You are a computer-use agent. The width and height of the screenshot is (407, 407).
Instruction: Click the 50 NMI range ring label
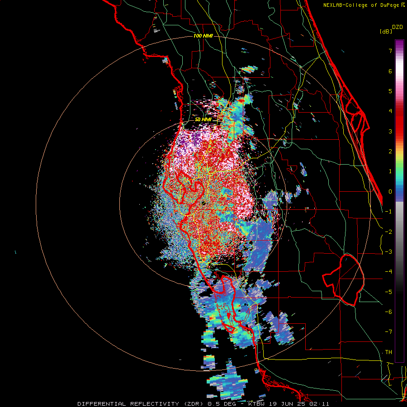click(x=203, y=120)
